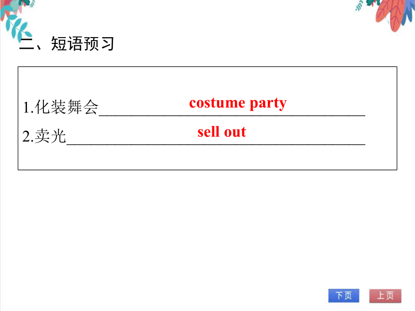Click the item number '1.' label
Screen dimensions: 415x311
[28, 108]
